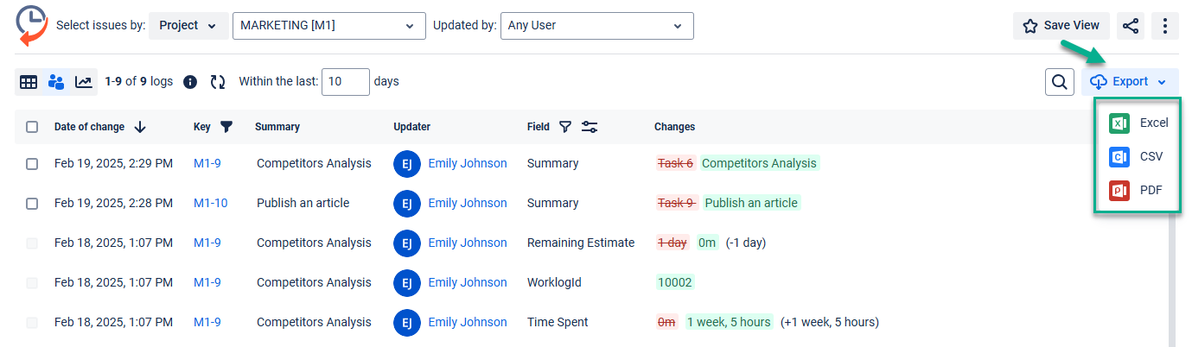
Task: Open the users view icon
Action: point(56,82)
